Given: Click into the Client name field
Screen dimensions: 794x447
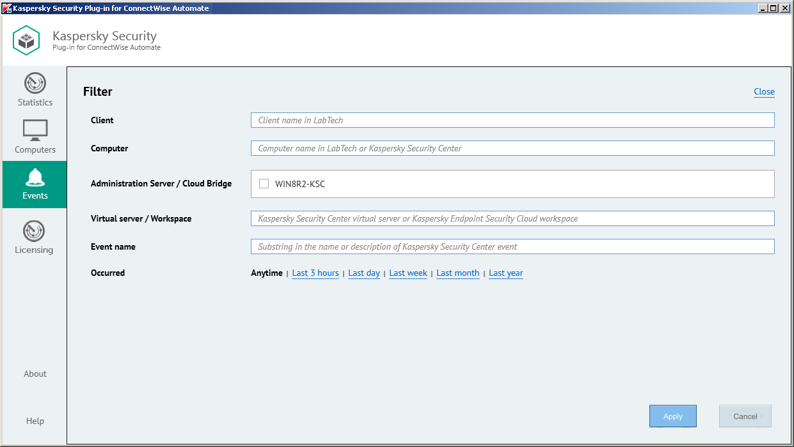Looking at the screenshot, I should (512, 120).
